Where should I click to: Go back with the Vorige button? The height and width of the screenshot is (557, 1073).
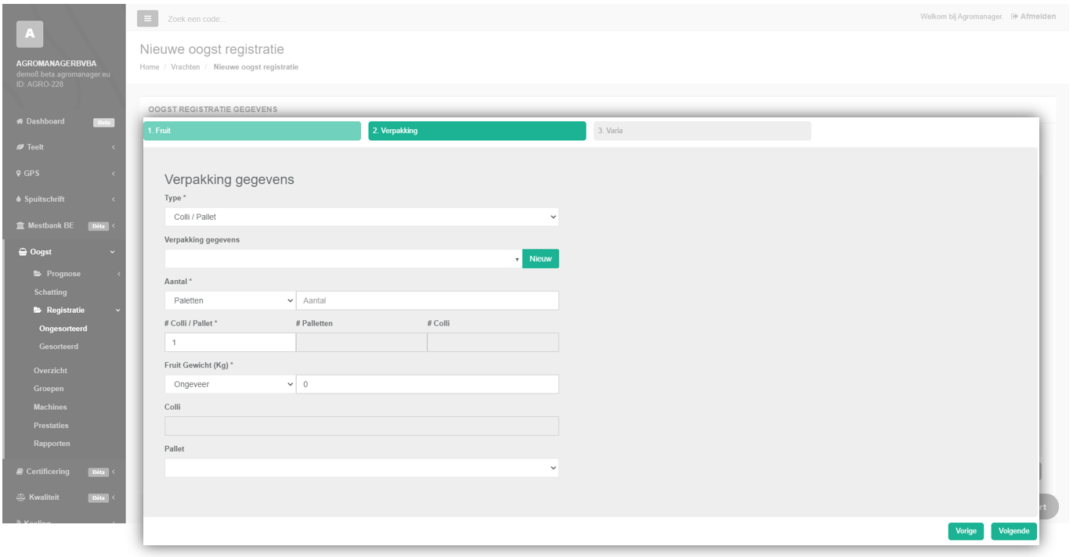click(x=966, y=531)
